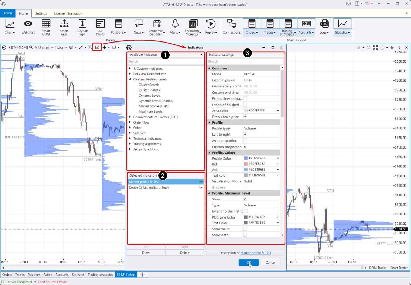Expand the Technical indicators category
Screen dimensions: 411x285
point(131,138)
